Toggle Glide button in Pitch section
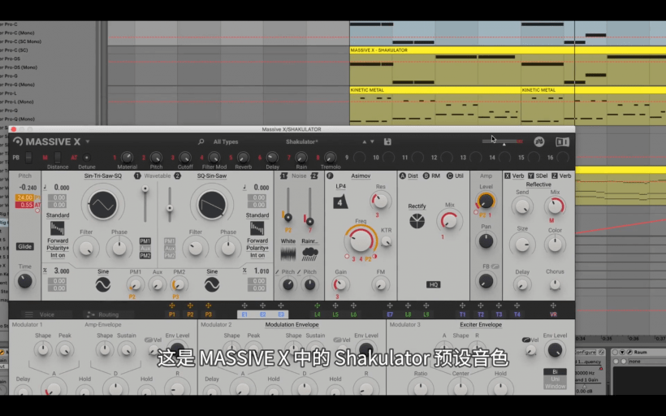Screen dimensions: 666x416 pyautogui.click(x=24, y=246)
